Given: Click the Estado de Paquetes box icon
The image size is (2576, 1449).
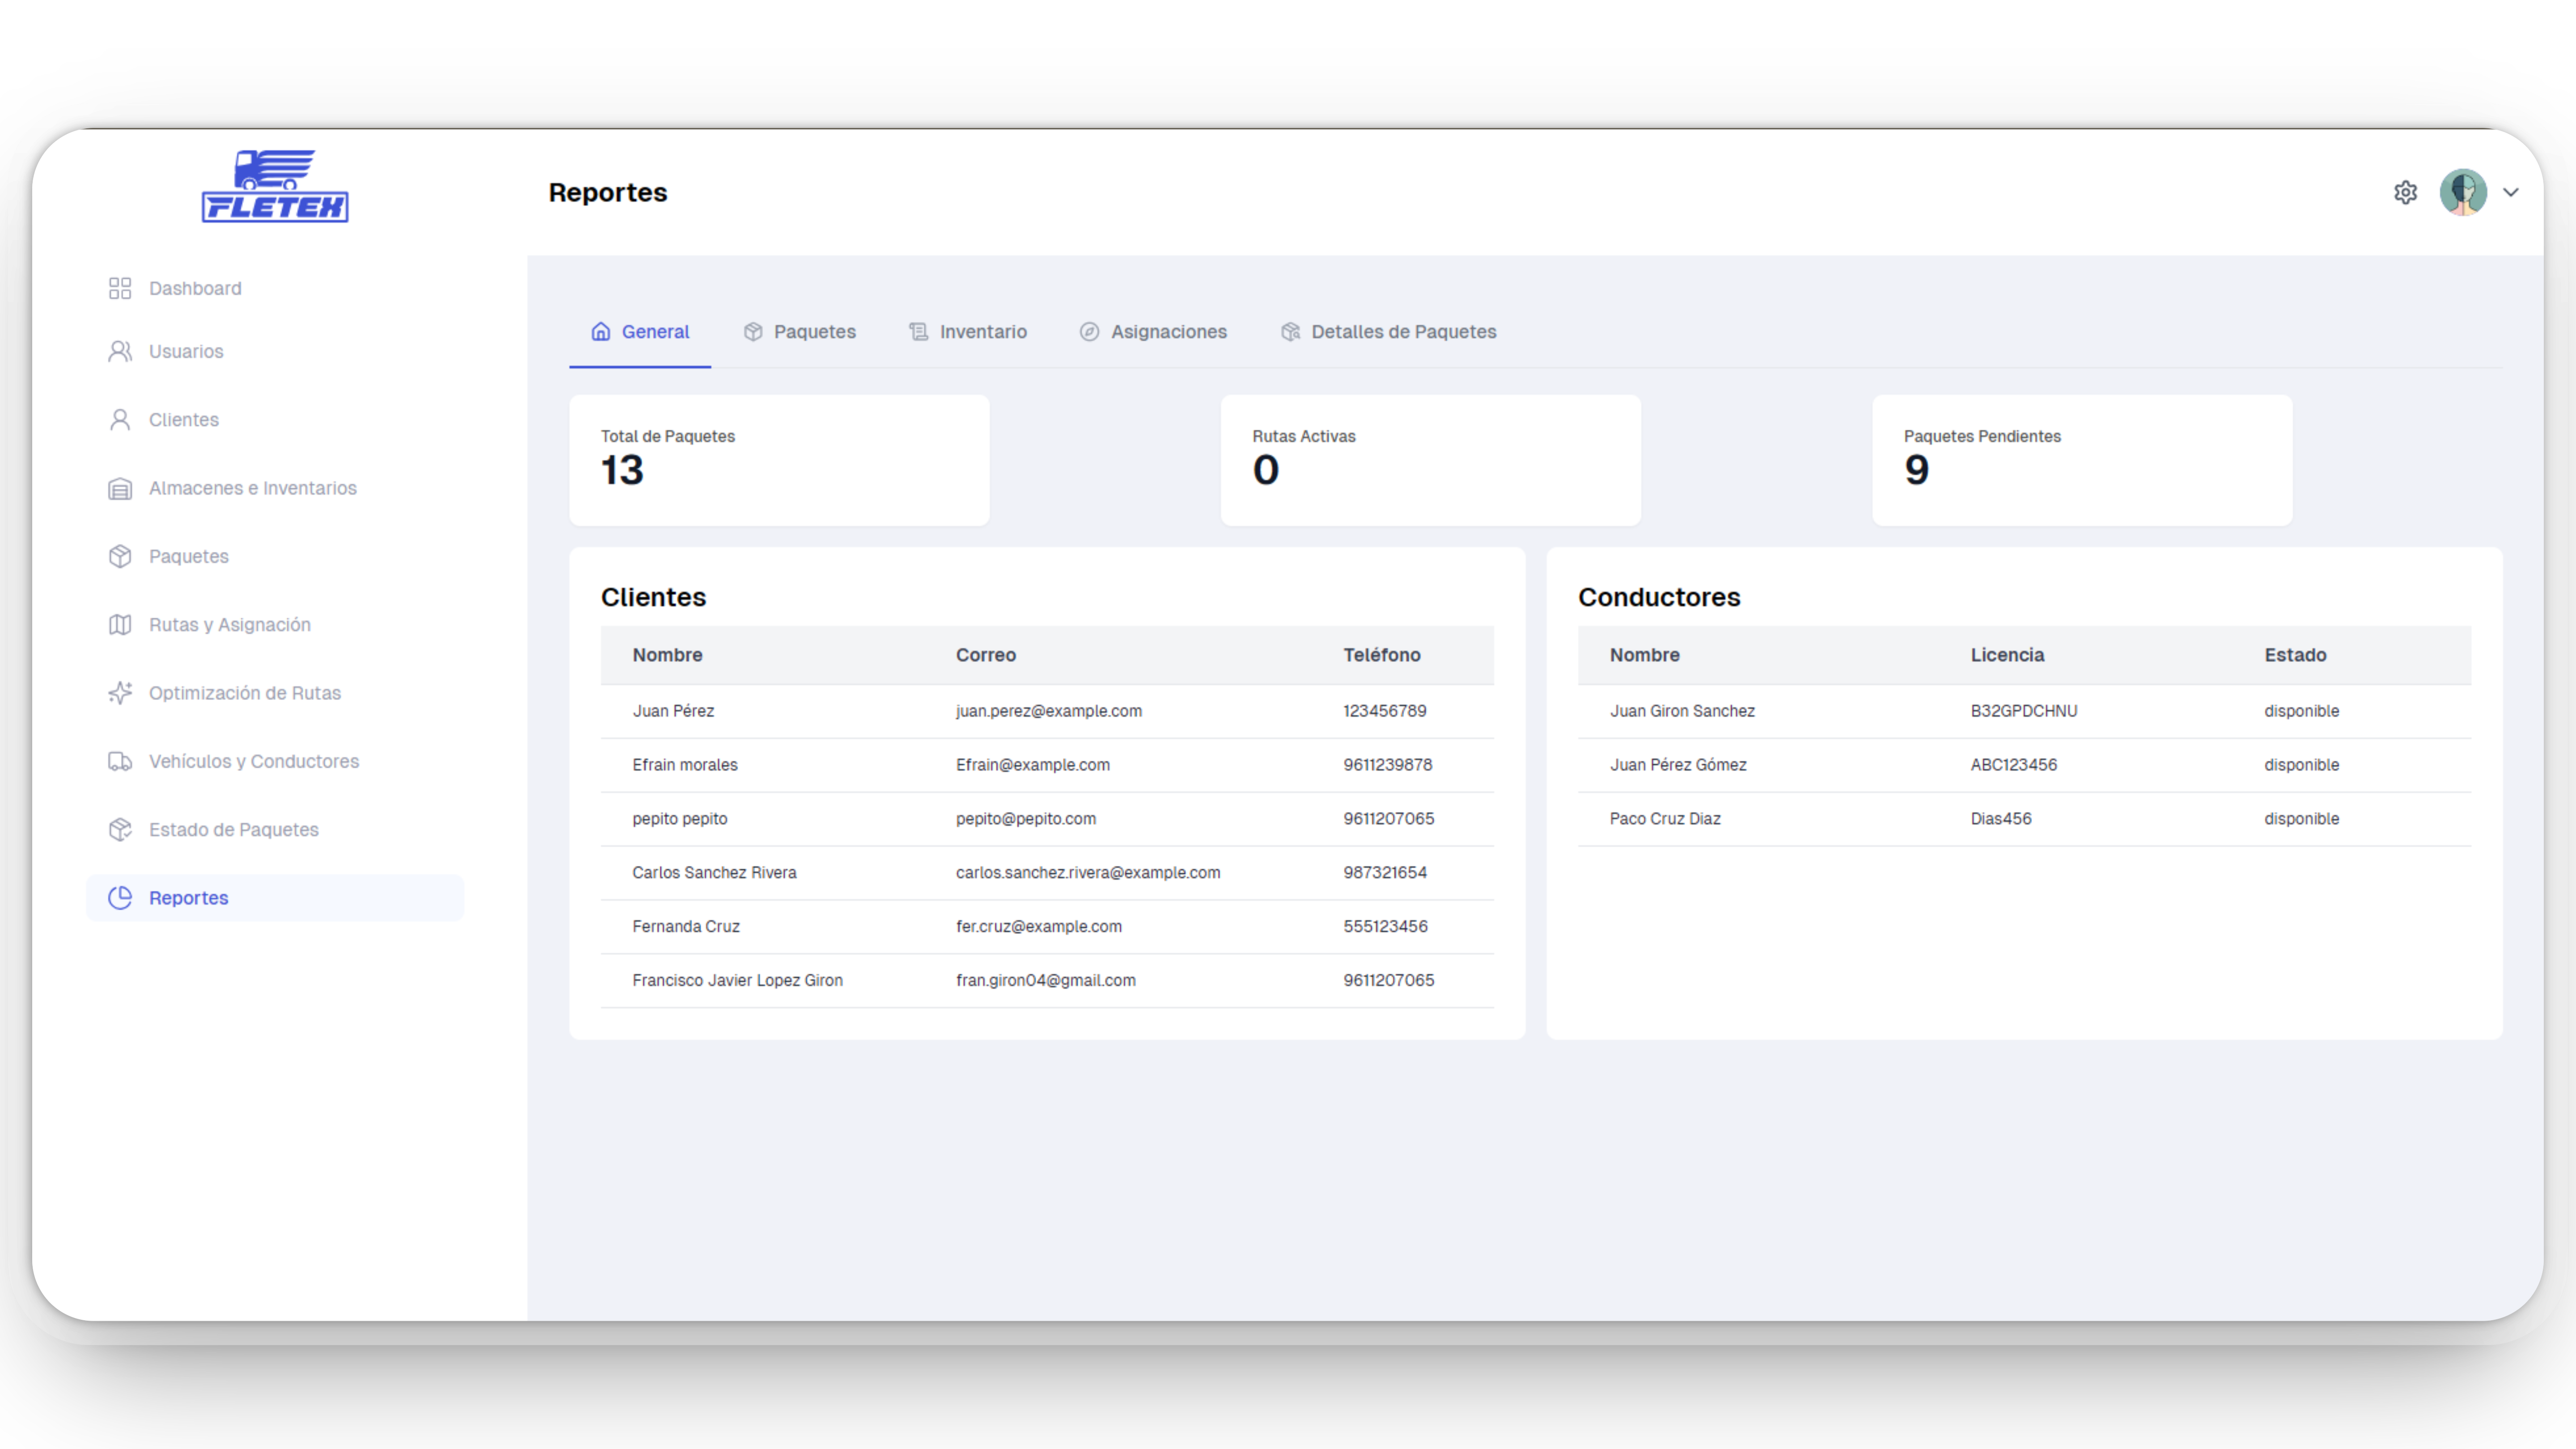Looking at the screenshot, I should click(120, 830).
